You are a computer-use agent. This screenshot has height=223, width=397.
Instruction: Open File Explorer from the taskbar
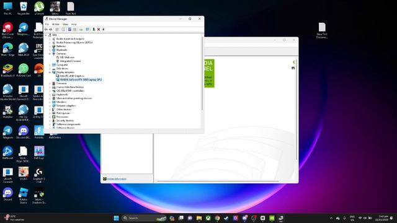tap(199, 218)
